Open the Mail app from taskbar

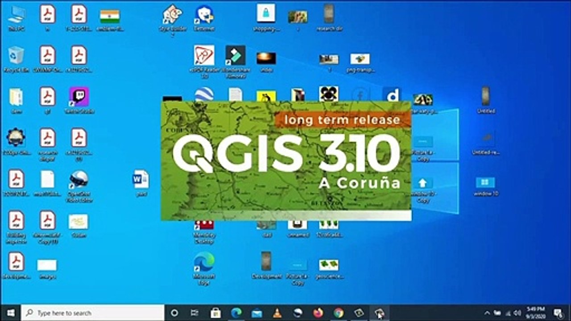[257, 313]
